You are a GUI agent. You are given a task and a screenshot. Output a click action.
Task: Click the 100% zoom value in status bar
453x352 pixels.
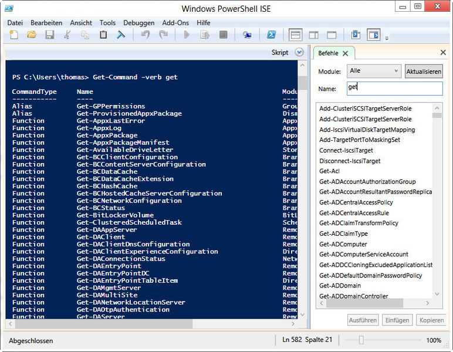[434, 340]
